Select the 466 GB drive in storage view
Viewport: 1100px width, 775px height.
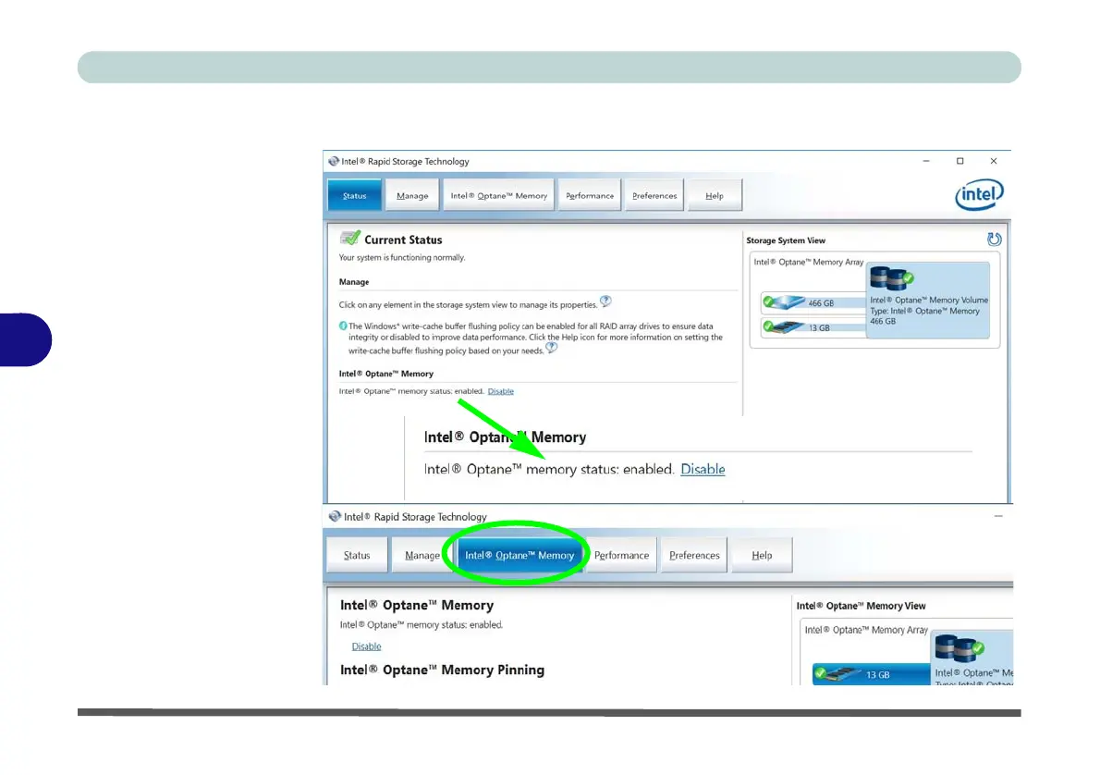[813, 302]
